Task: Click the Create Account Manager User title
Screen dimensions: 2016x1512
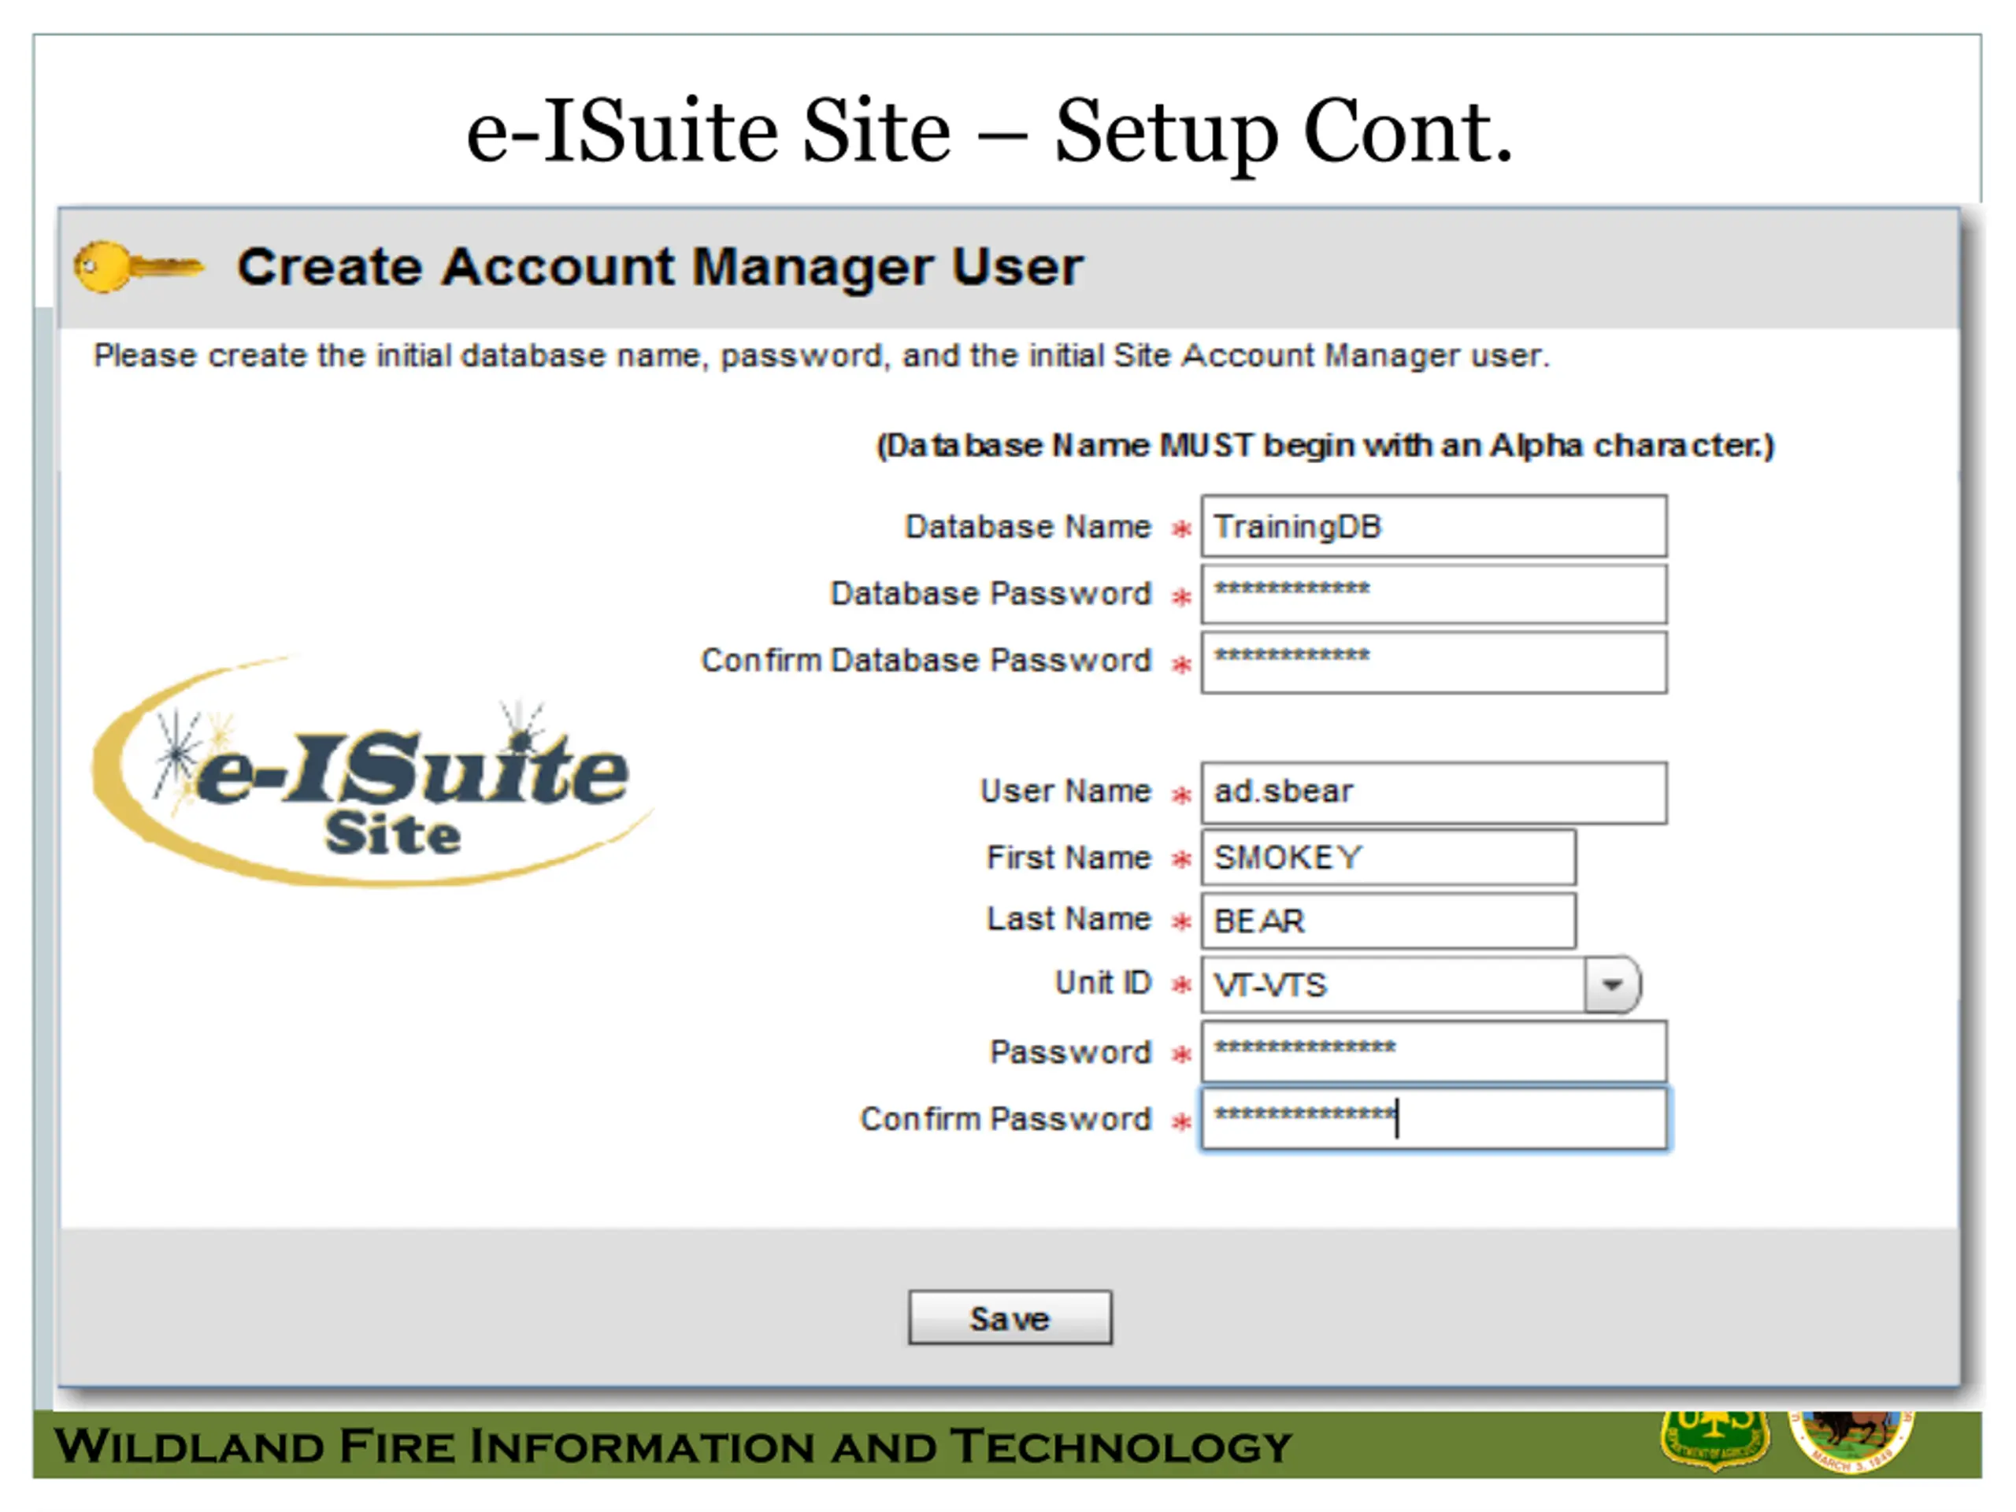Action: [x=660, y=267]
